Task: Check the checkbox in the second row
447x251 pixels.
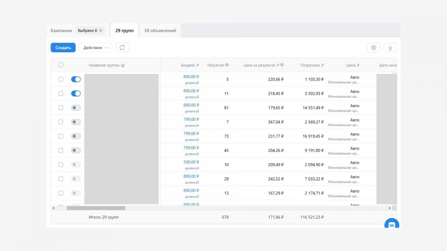Action: tap(61, 93)
